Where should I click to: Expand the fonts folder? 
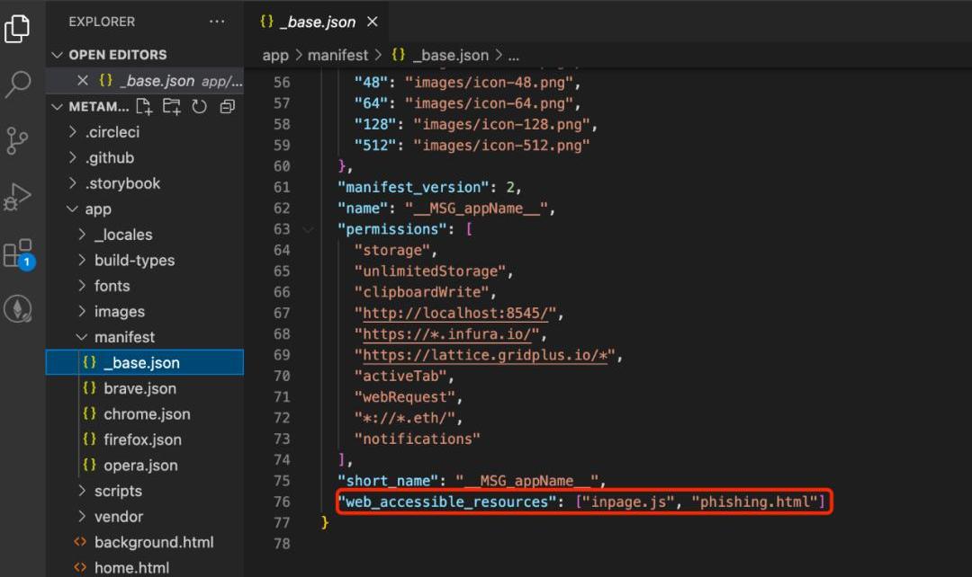[x=82, y=286]
